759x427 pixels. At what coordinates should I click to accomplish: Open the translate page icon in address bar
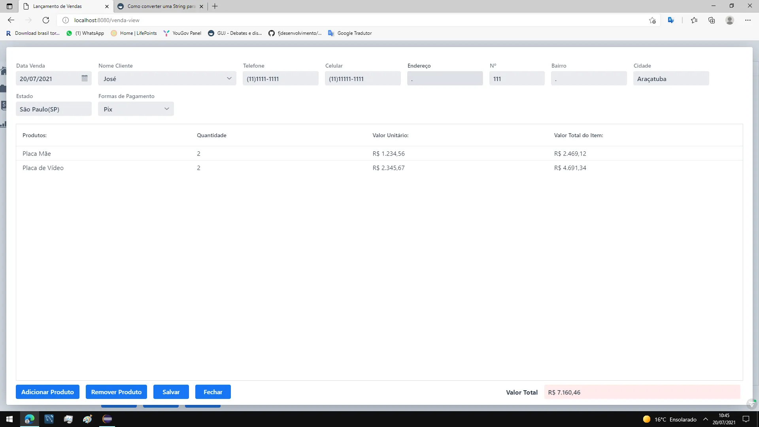click(671, 20)
